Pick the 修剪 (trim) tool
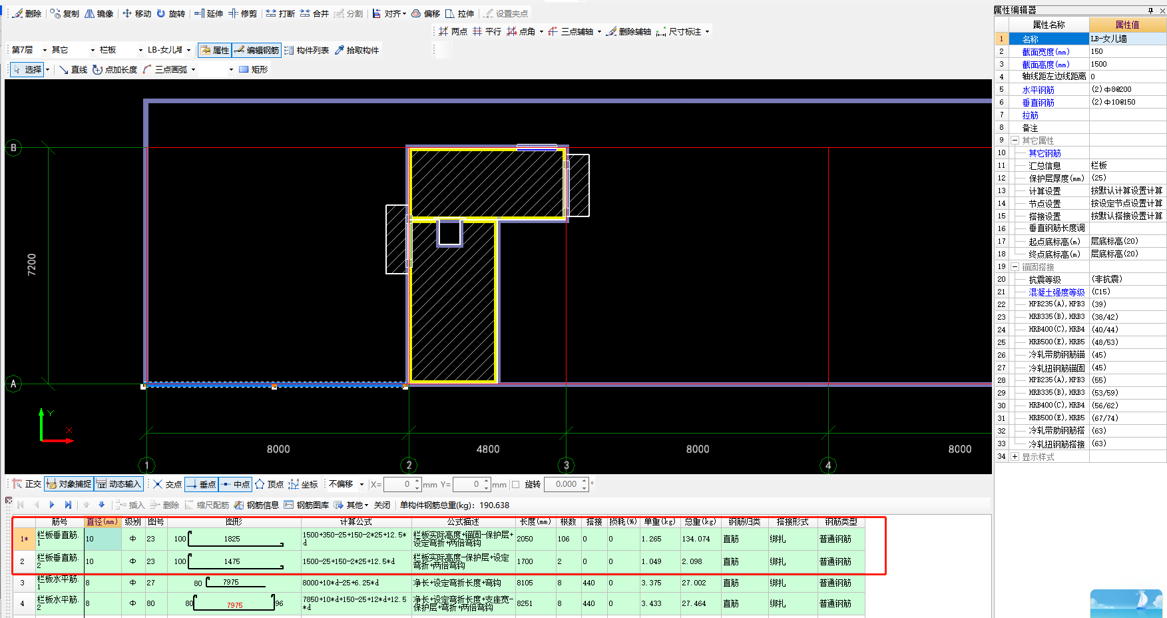The height and width of the screenshot is (618, 1167). (242, 13)
